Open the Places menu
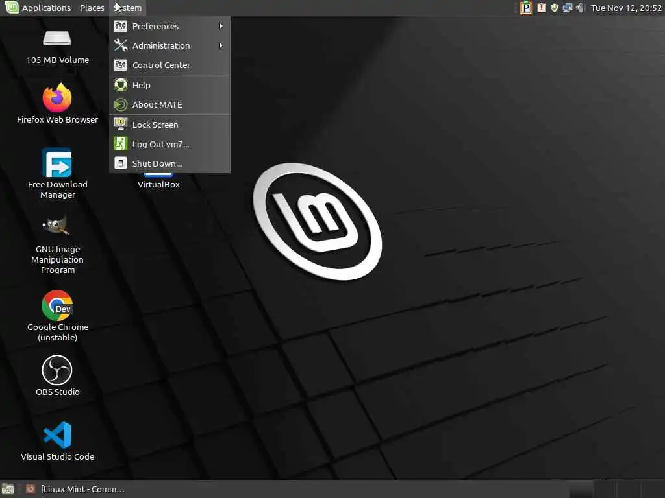This screenshot has height=498, width=665. click(92, 8)
